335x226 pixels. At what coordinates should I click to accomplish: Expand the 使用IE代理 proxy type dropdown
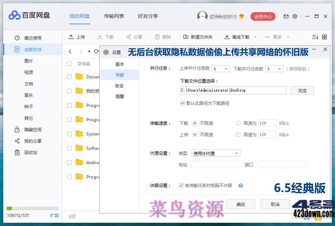(237, 153)
